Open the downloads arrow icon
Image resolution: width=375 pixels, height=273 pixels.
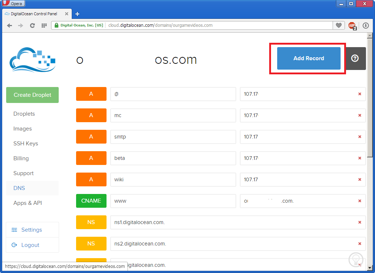click(366, 25)
